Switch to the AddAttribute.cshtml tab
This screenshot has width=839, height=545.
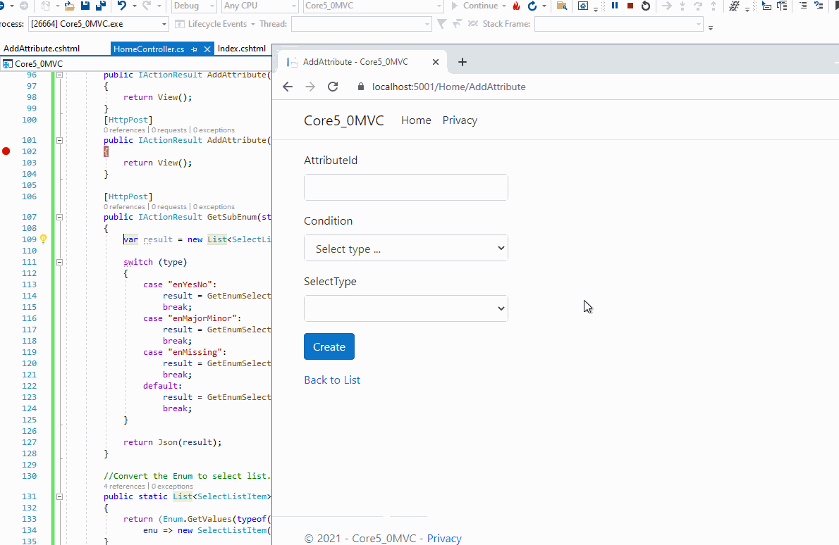pyautogui.click(x=42, y=49)
